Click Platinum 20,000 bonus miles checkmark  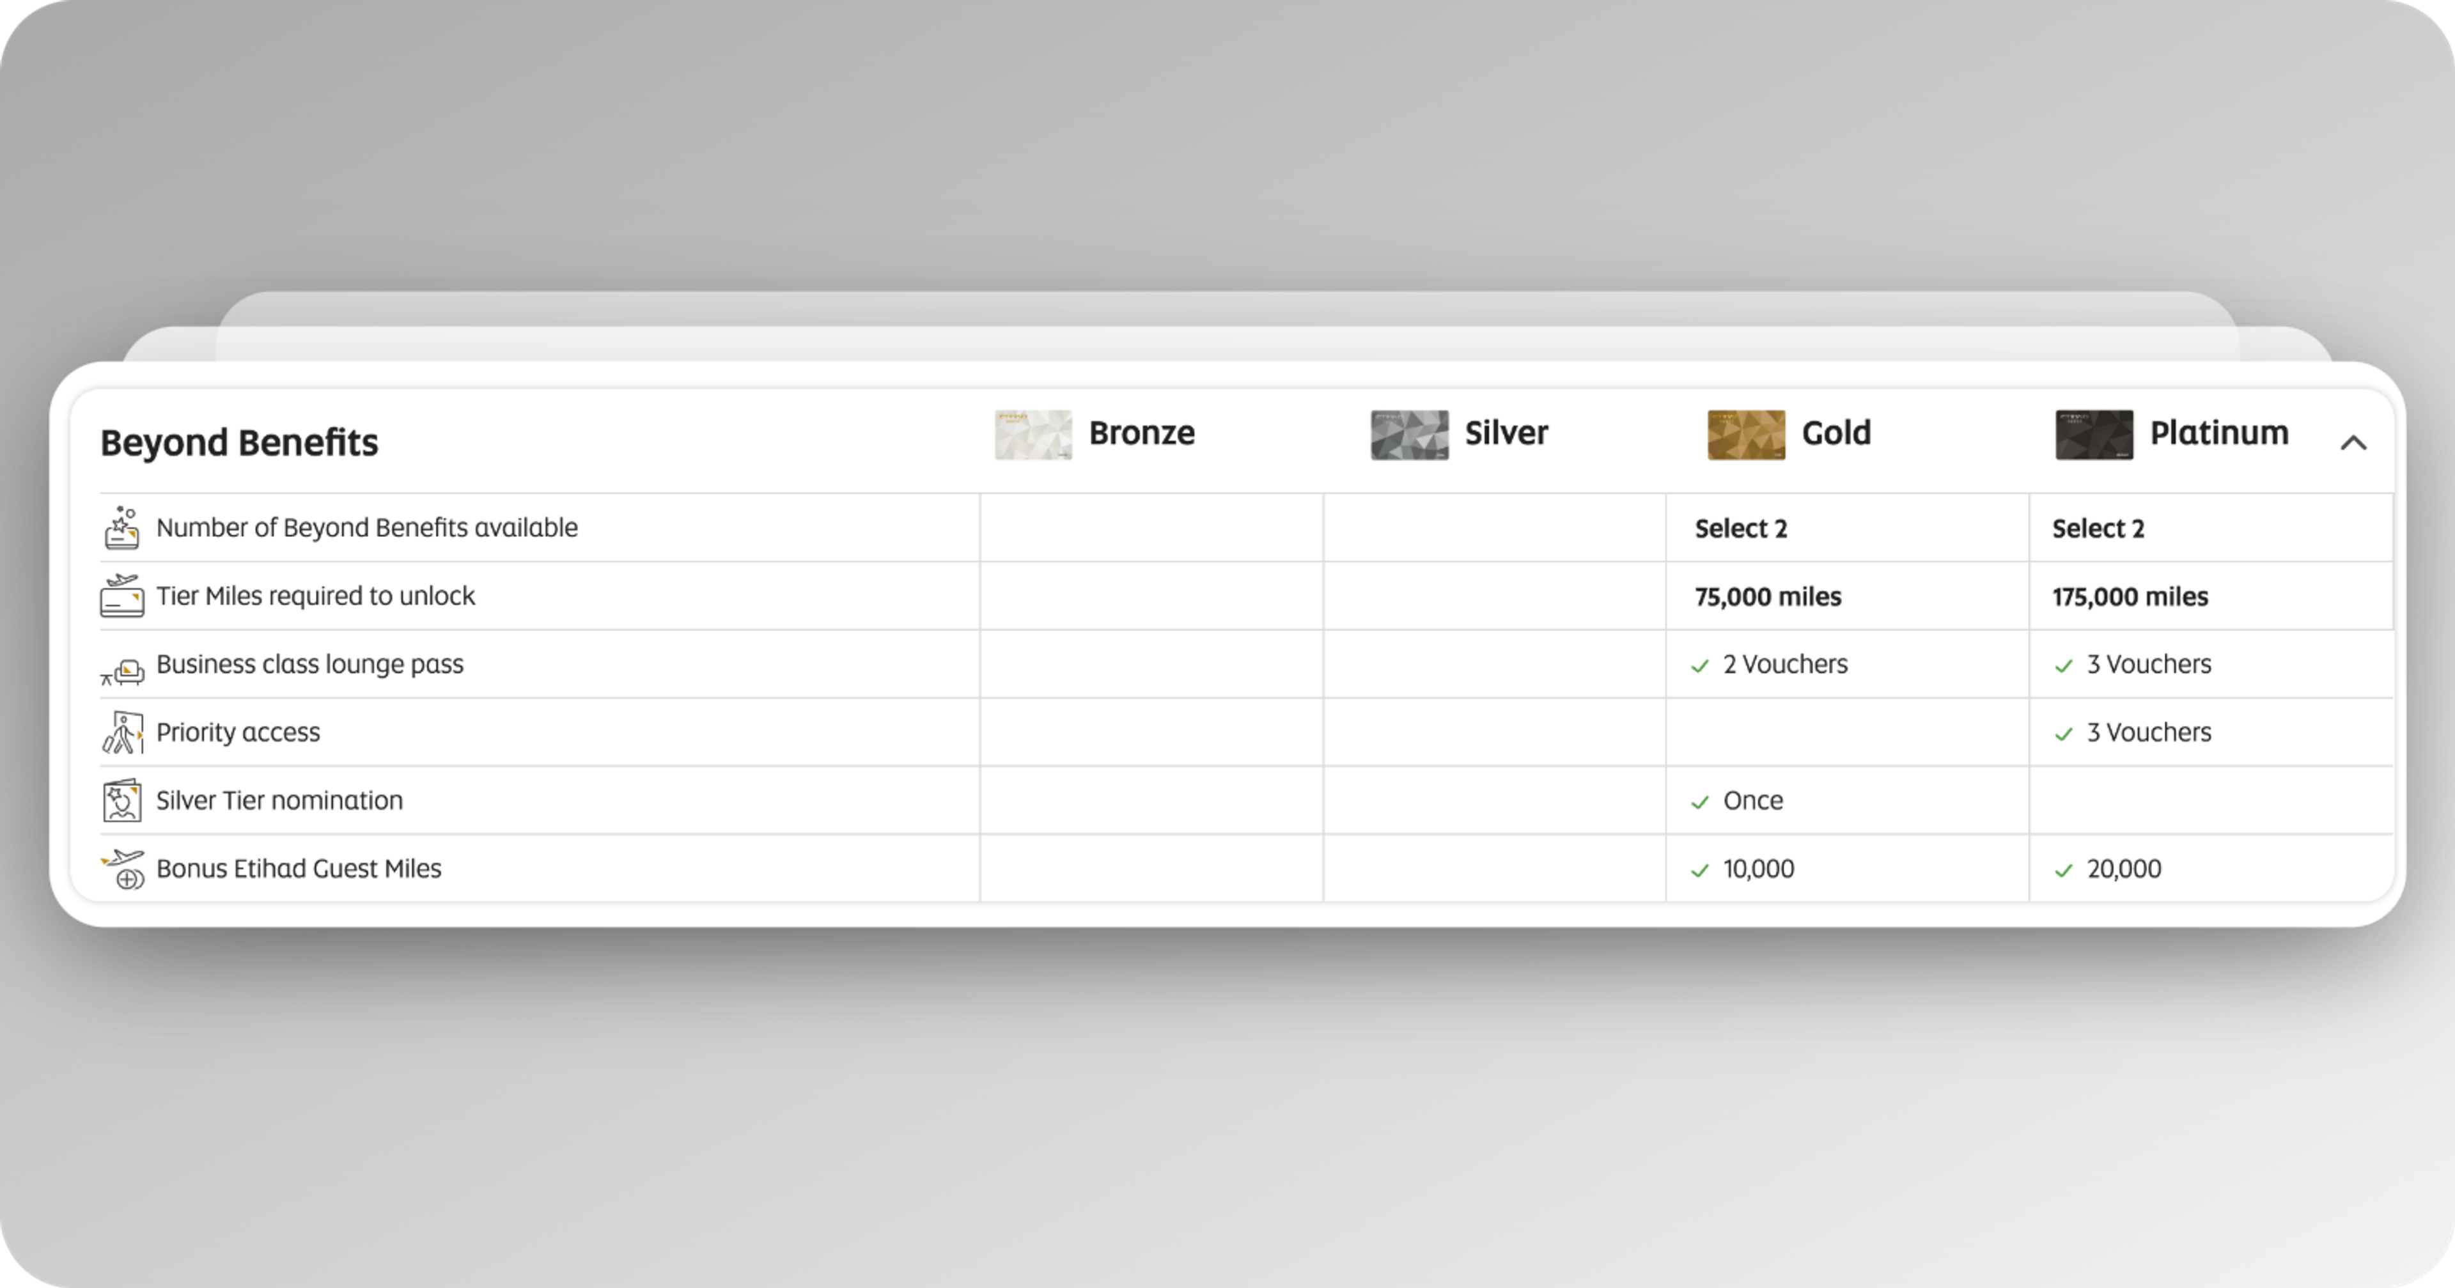2063,871
